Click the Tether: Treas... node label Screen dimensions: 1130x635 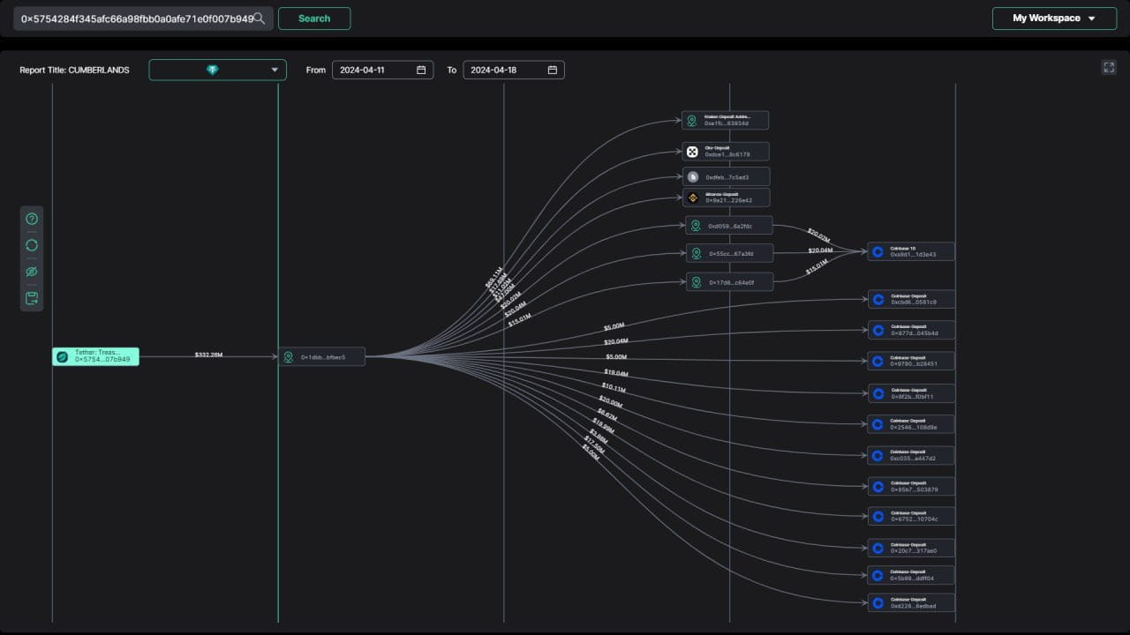click(97, 352)
